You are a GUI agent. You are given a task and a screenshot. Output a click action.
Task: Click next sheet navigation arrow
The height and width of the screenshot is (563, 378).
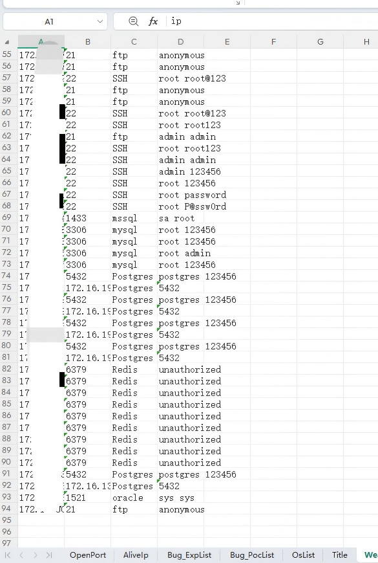[35, 555]
